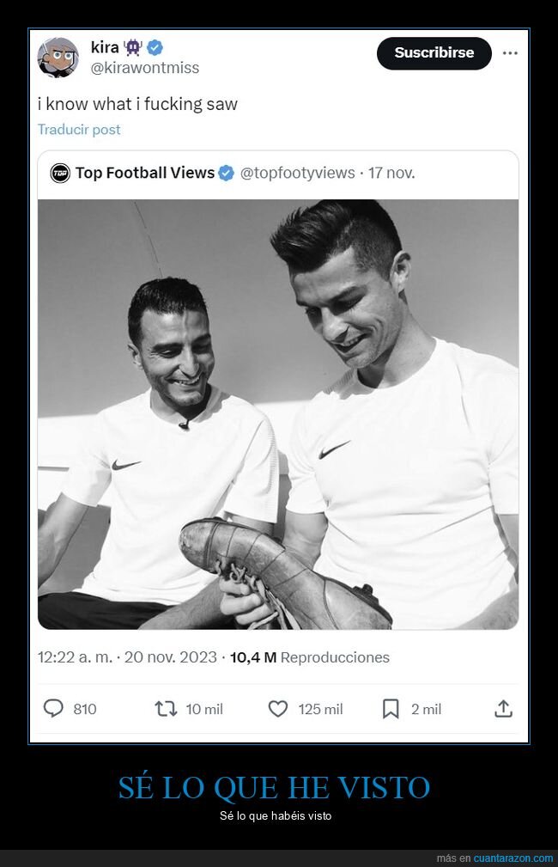Open the three-dot more options menu
Screen dimensions: 558x867
tap(510, 53)
